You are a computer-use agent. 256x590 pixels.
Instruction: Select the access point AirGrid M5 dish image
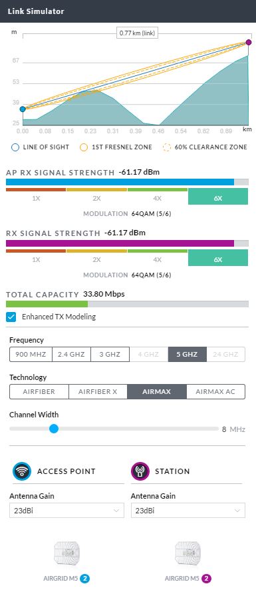point(66,553)
